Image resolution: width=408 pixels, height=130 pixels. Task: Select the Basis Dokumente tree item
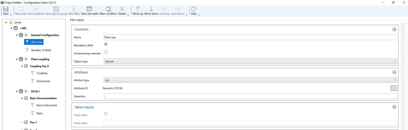point(47,105)
